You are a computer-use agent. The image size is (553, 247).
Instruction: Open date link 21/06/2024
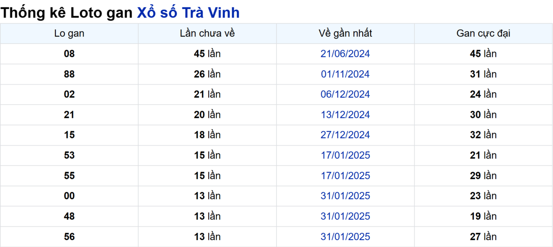click(x=345, y=54)
